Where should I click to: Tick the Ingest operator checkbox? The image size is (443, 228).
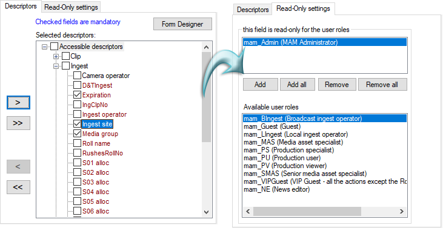pos(77,114)
